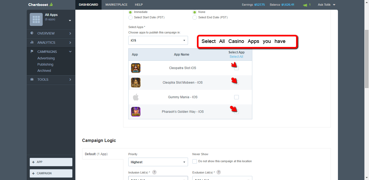Open Archived under Campaigns
369x180 pixels.
coord(44,71)
